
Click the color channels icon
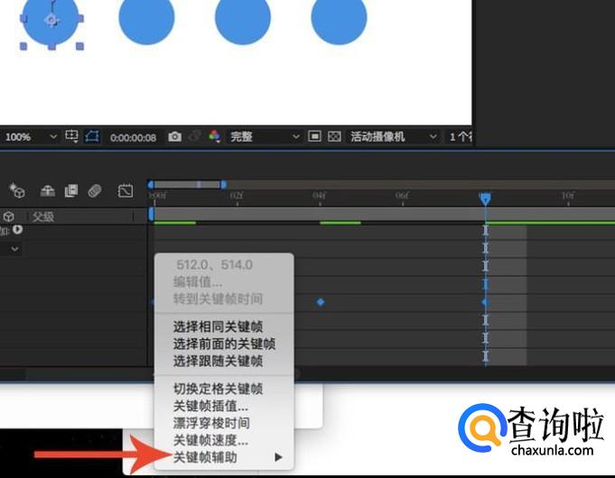[214, 136]
